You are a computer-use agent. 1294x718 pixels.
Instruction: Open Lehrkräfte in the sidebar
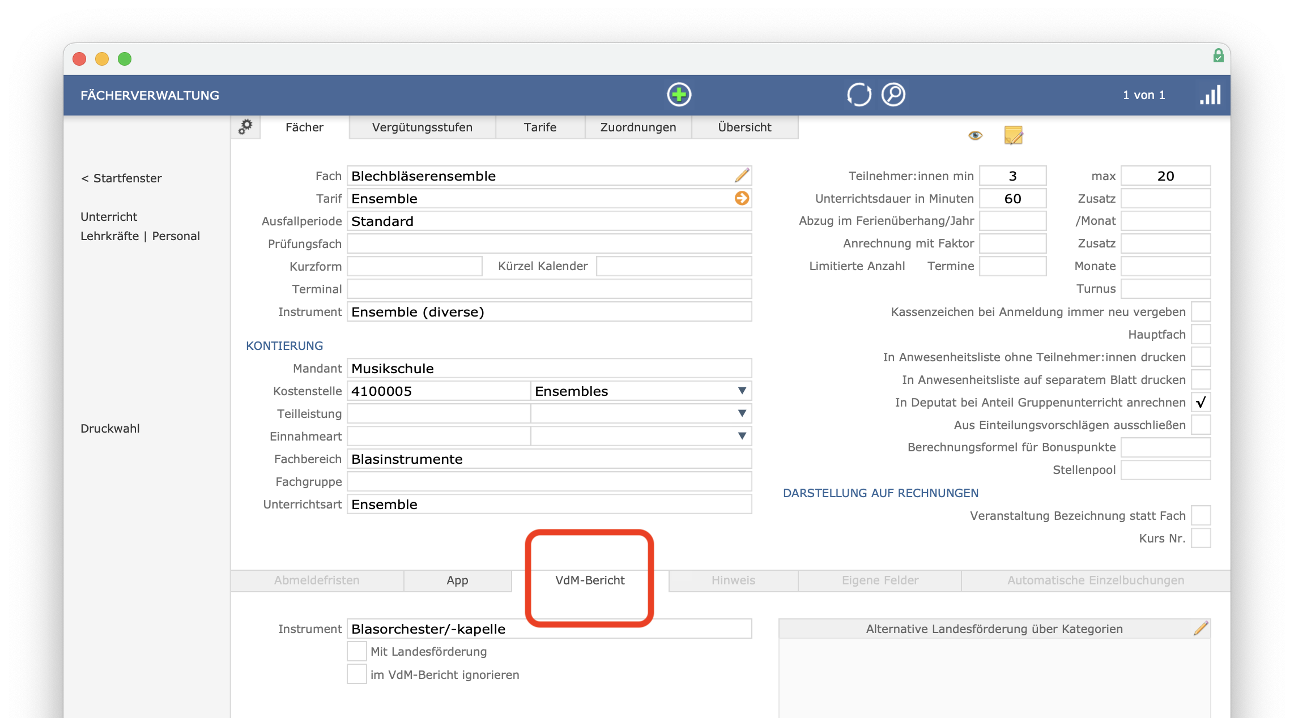click(109, 236)
